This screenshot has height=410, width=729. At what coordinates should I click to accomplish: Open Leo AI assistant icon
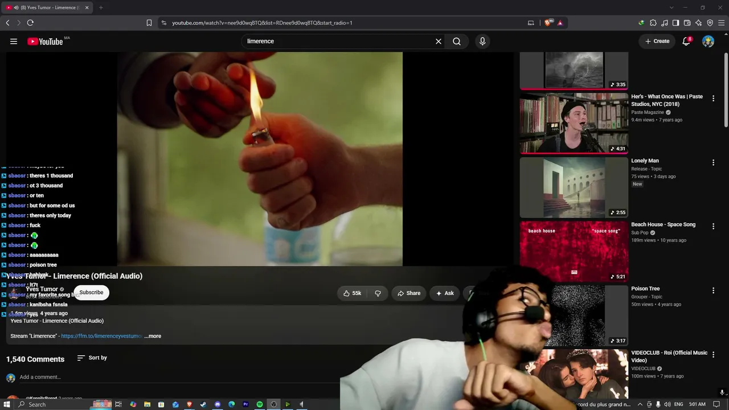tap(698, 23)
